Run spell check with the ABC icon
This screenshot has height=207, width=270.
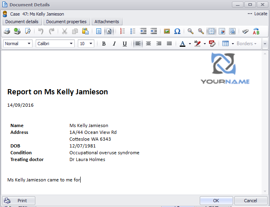(256, 31)
